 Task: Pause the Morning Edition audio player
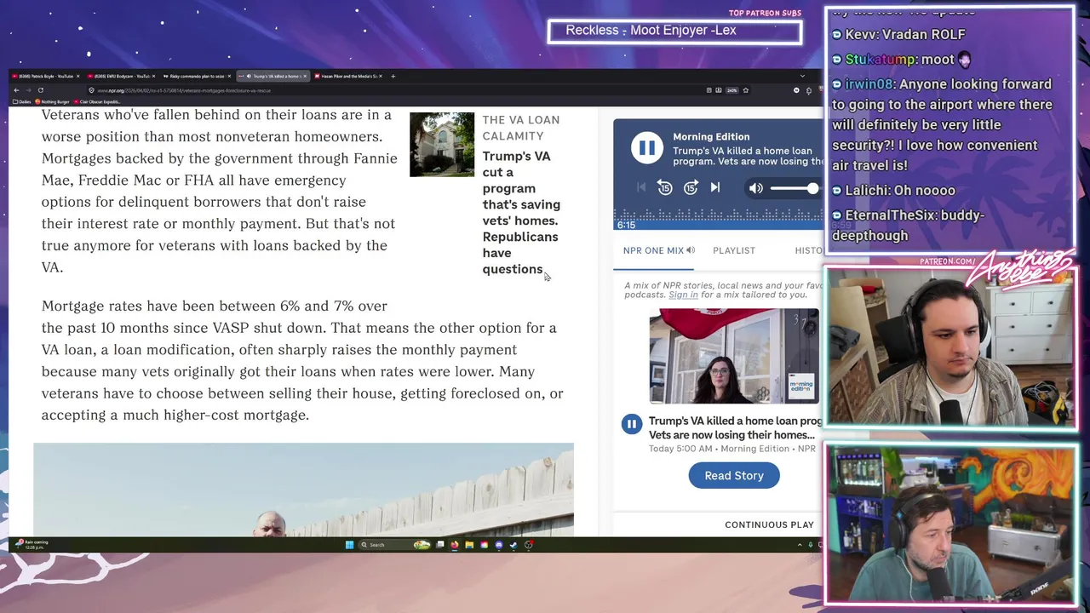(647, 148)
